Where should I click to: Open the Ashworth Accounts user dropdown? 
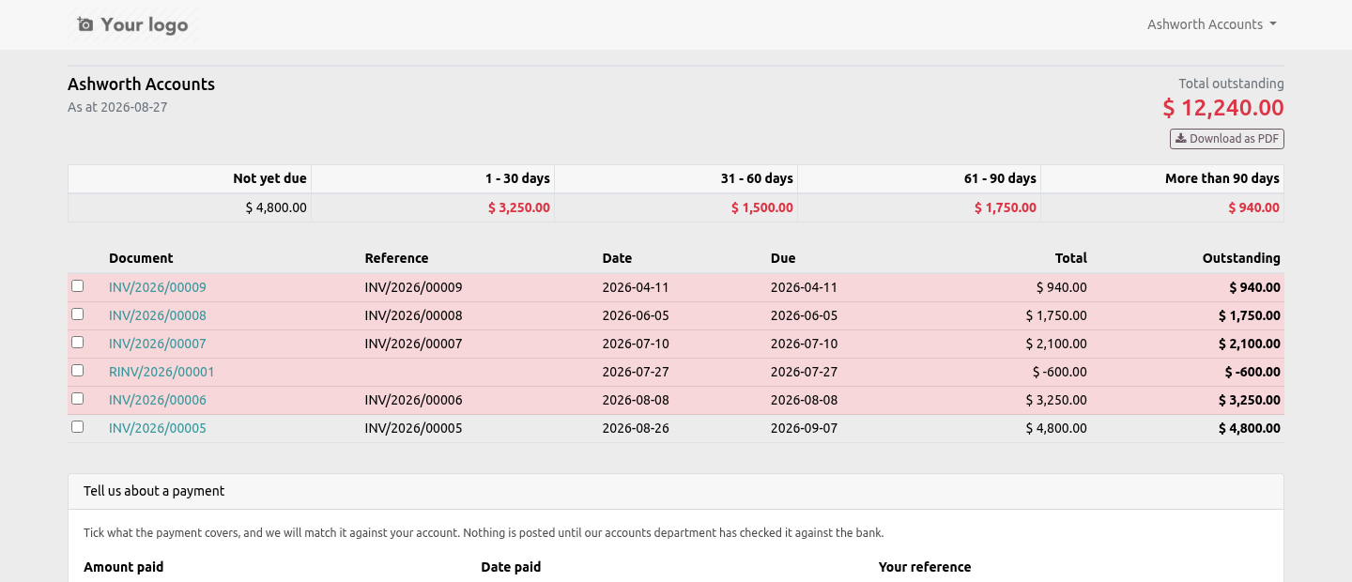(x=1211, y=24)
